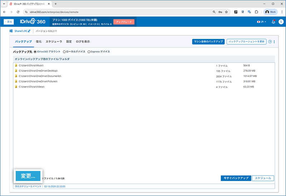Open the ログを表示 tab
The image size is (286, 196).
point(83,41)
